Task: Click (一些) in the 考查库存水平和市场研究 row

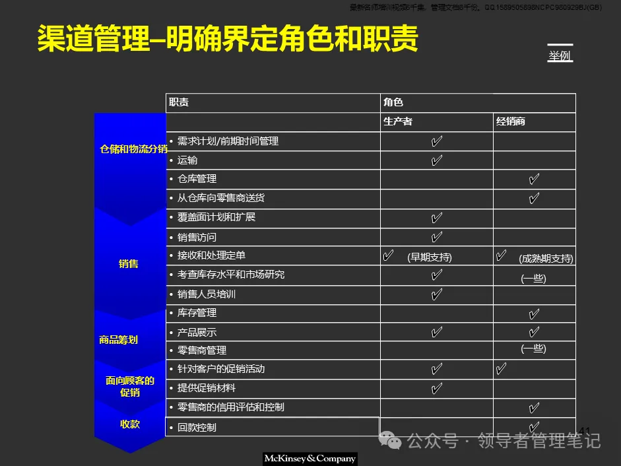Action: pyautogui.click(x=533, y=279)
